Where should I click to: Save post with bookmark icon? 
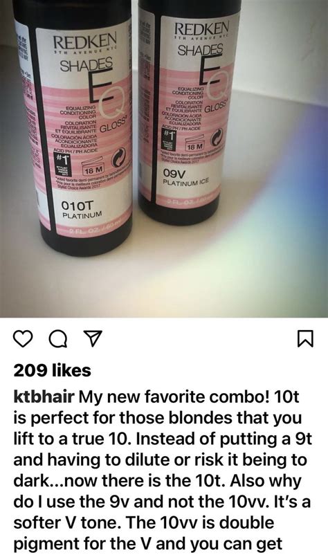[305, 338]
